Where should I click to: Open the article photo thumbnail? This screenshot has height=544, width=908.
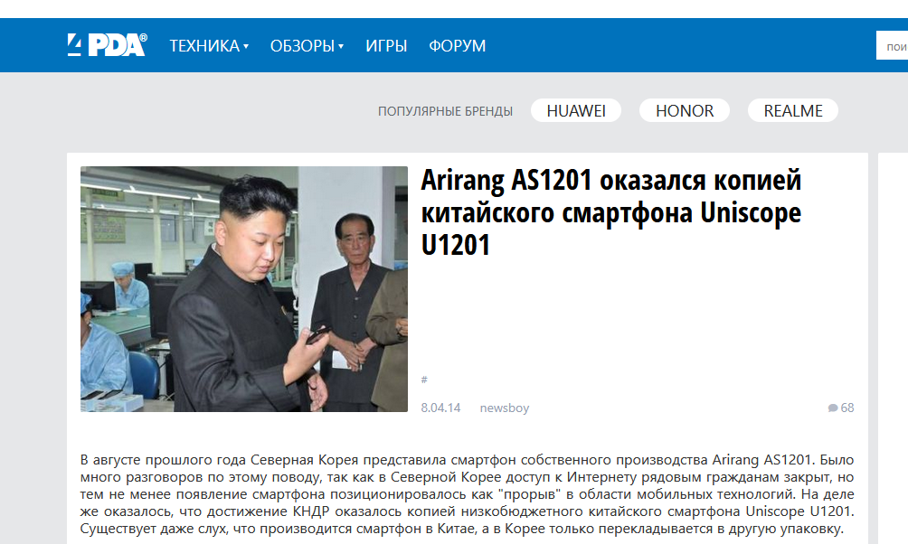click(x=244, y=289)
